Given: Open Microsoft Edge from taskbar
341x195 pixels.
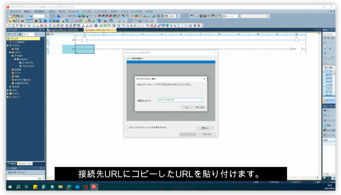Looking at the screenshot, I should coord(69,187).
